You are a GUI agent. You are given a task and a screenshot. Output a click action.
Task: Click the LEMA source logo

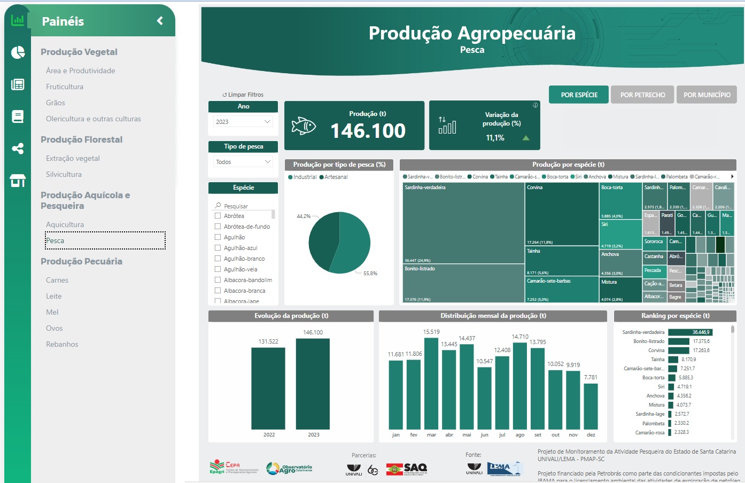pos(505,468)
